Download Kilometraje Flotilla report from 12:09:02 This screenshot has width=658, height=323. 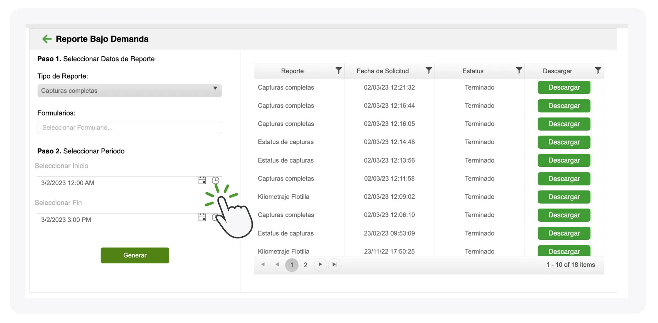(x=564, y=197)
